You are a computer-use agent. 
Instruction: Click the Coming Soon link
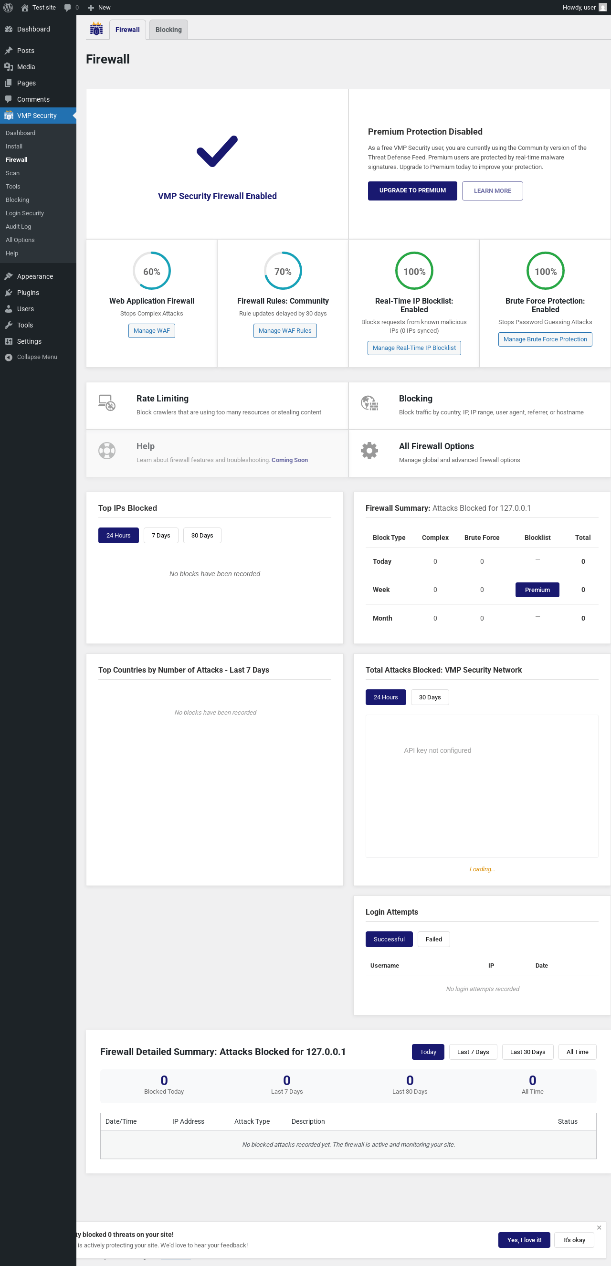pyautogui.click(x=290, y=460)
